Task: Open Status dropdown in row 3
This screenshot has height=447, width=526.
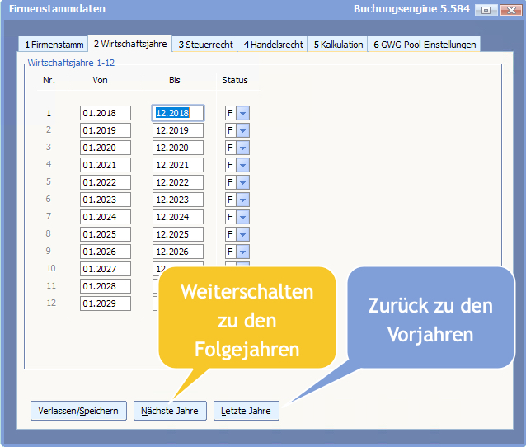Action: click(243, 148)
